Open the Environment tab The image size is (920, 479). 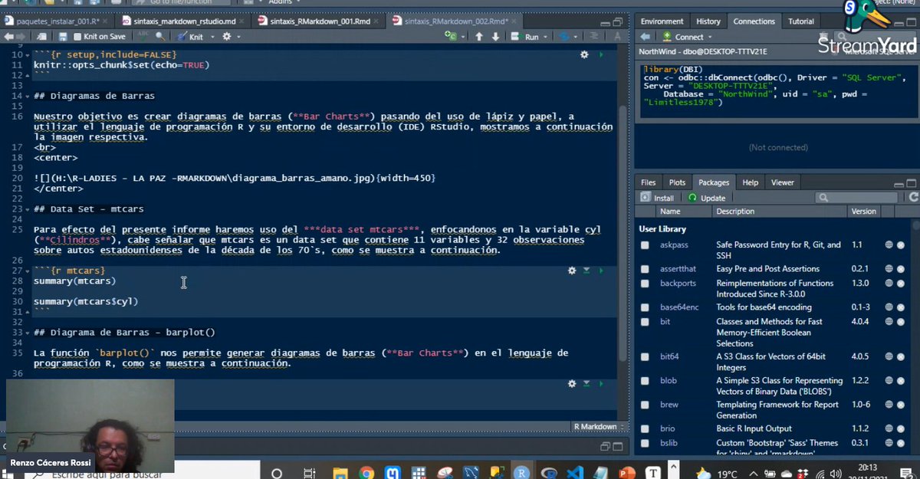tap(662, 21)
